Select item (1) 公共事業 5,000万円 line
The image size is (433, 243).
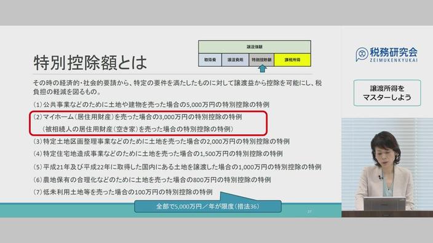point(151,105)
